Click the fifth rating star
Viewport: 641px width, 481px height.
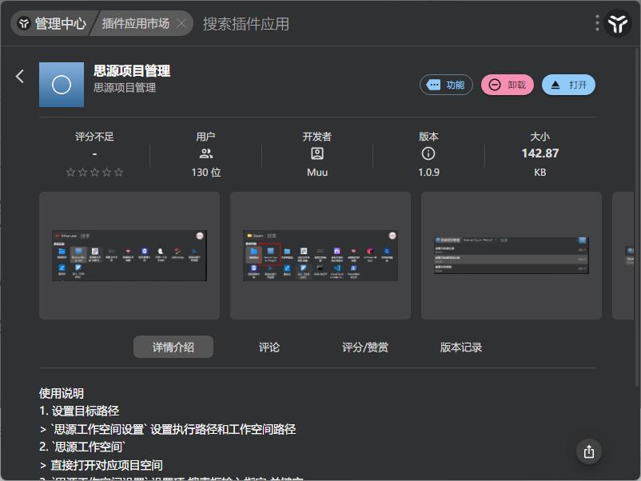pyautogui.click(x=118, y=173)
